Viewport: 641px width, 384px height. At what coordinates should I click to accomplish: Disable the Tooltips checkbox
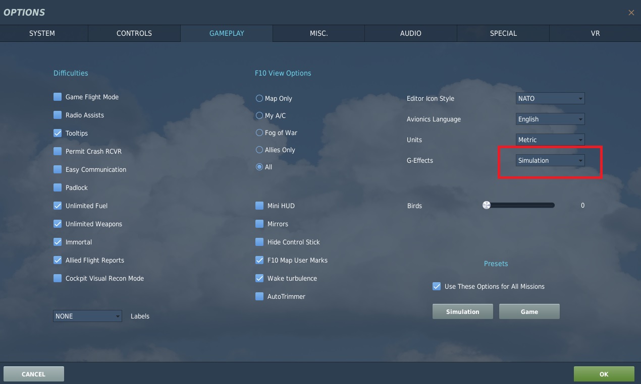tap(58, 133)
